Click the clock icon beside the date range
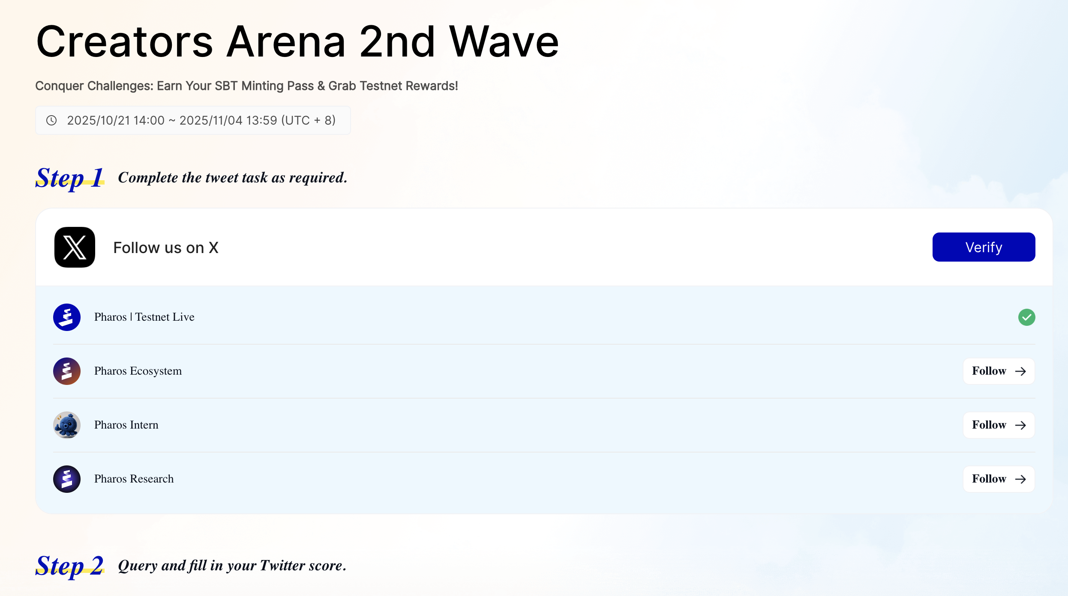 51,120
